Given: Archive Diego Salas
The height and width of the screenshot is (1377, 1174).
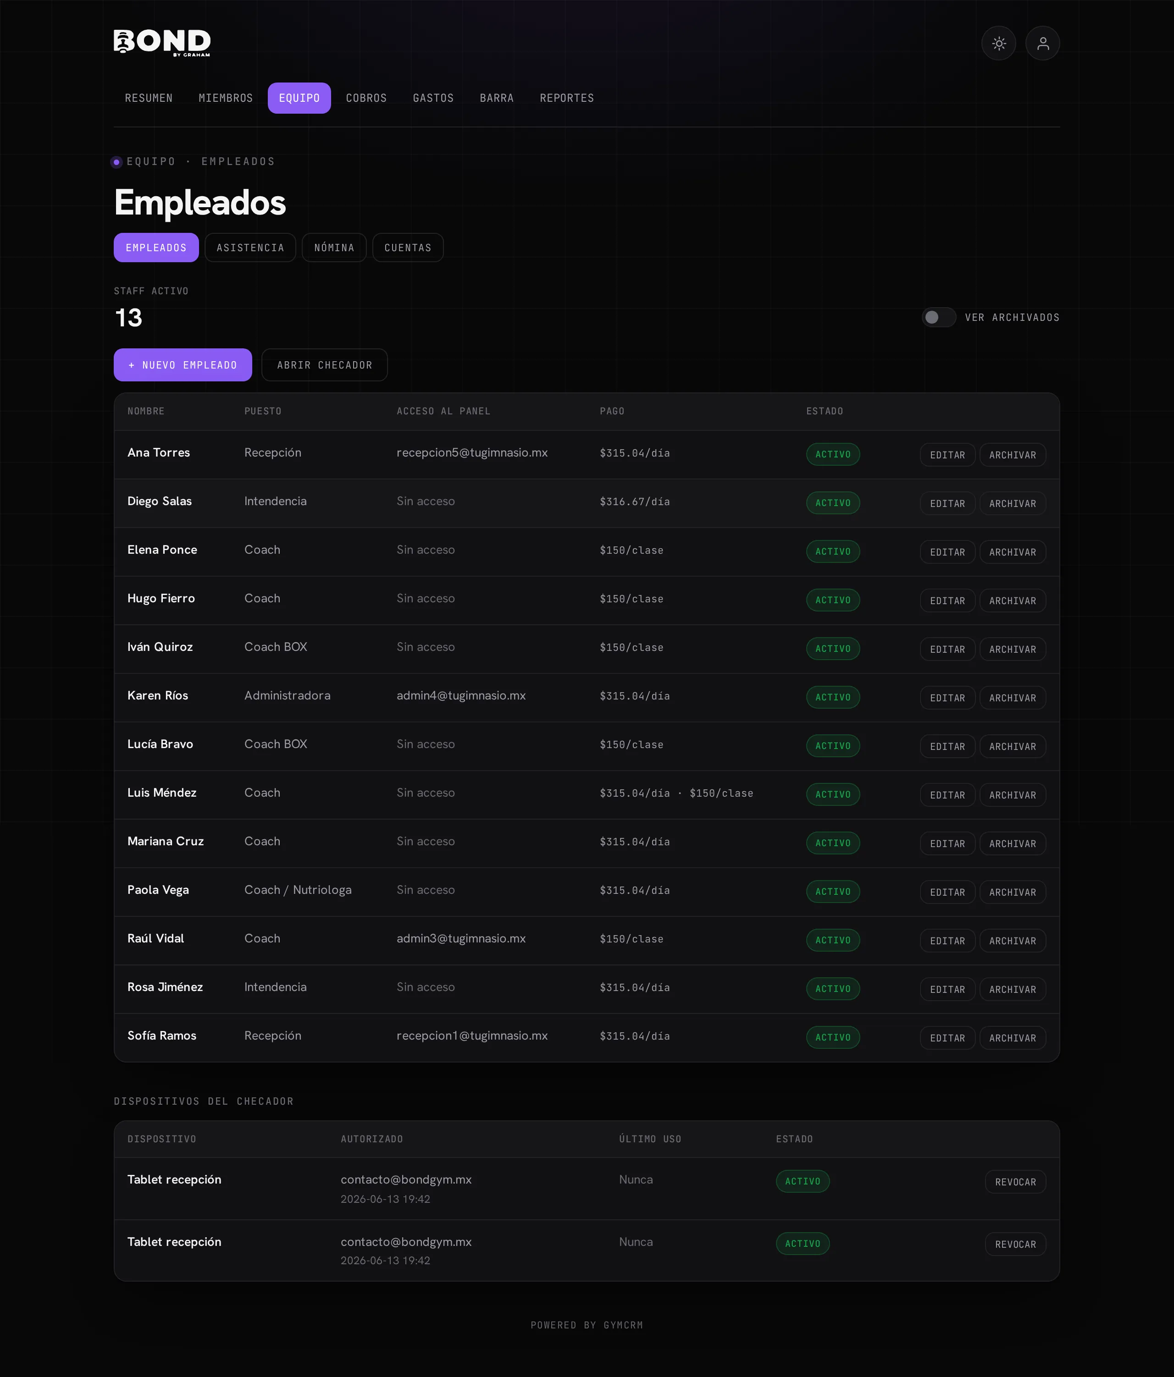Looking at the screenshot, I should point(1013,503).
